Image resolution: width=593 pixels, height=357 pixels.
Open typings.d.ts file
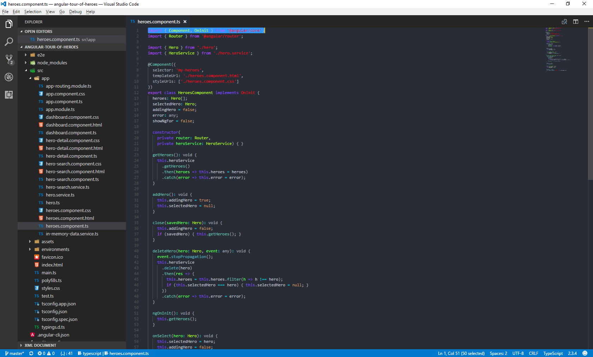pyautogui.click(x=72, y=327)
